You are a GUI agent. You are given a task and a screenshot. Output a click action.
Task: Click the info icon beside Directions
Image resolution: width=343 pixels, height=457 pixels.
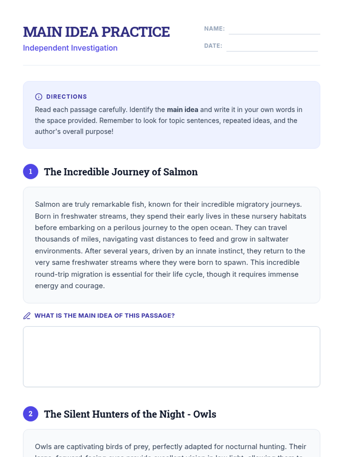click(39, 97)
